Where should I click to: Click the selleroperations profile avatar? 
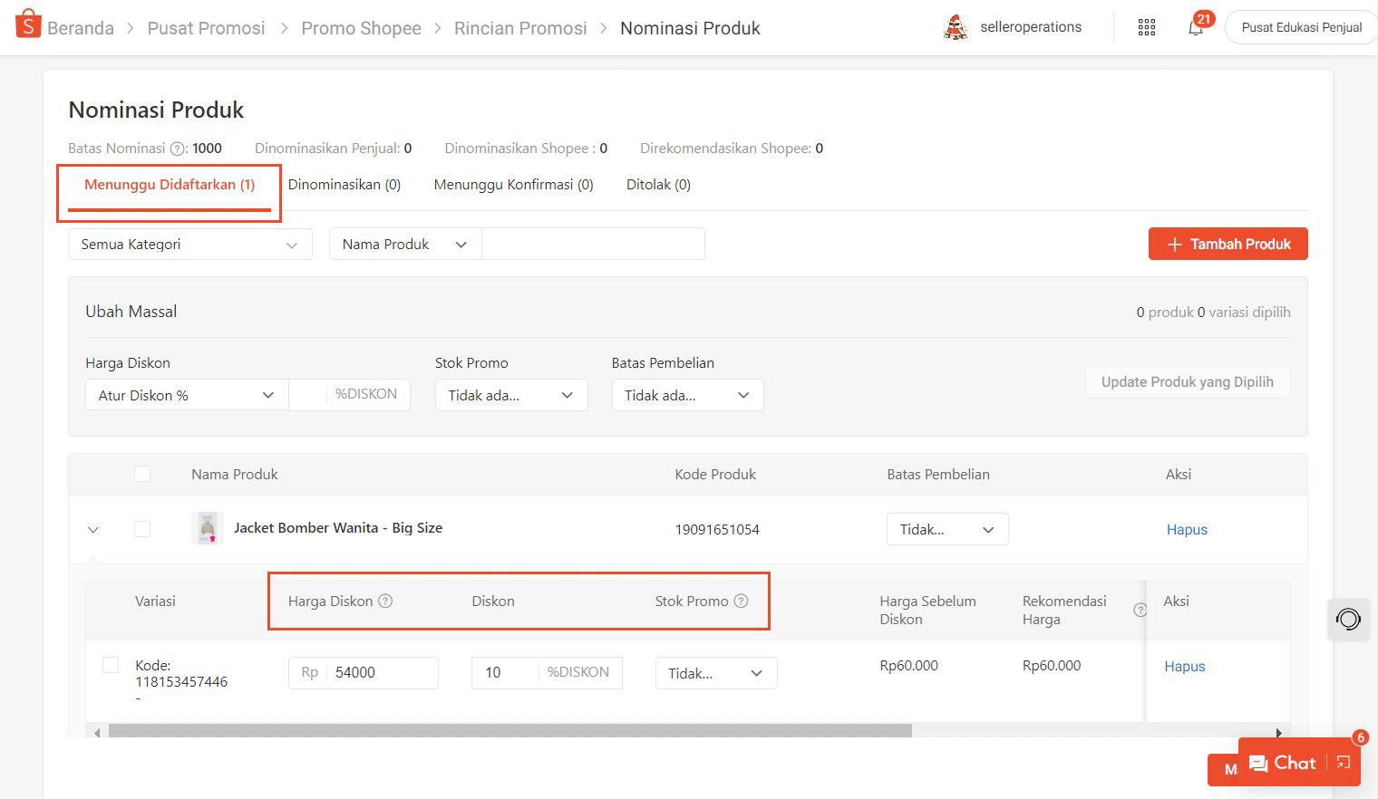pos(956,27)
